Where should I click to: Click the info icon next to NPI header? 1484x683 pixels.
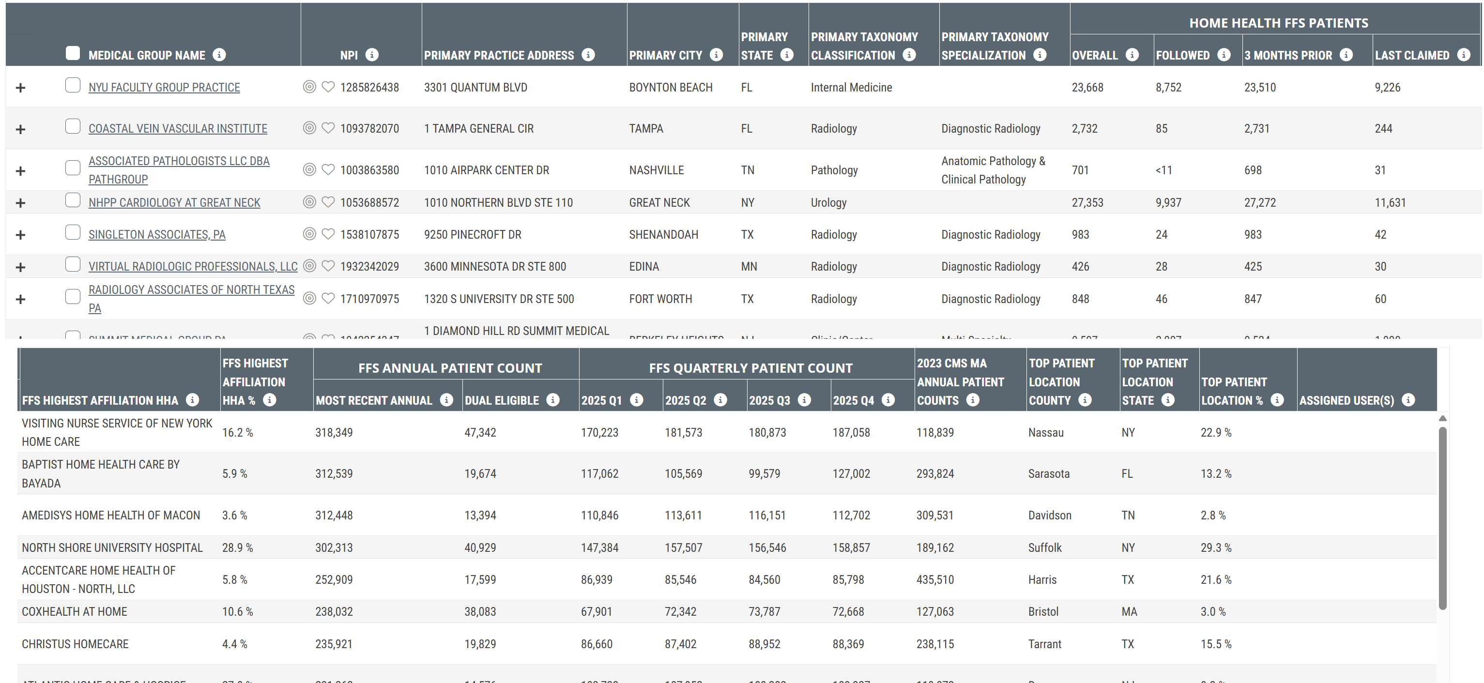(x=372, y=55)
